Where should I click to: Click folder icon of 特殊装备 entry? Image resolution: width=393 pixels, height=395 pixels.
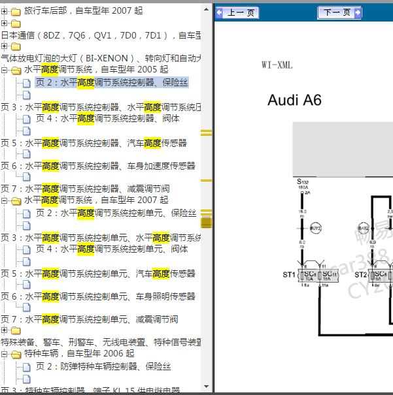click(x=16, y=330)
